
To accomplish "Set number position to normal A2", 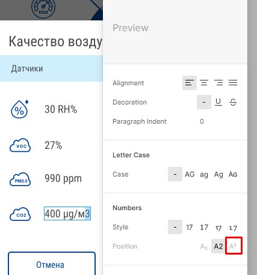I will pyautogui.click(x=218, y=246).
